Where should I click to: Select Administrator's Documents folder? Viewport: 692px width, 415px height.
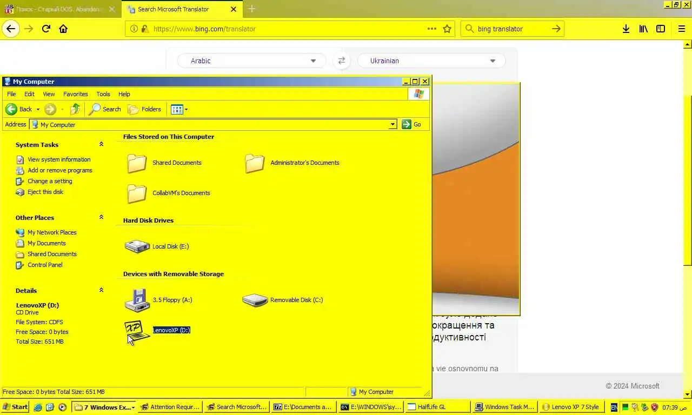point(292,163)
